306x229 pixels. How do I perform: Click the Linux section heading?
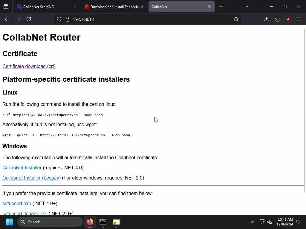[x=10, y=92]
